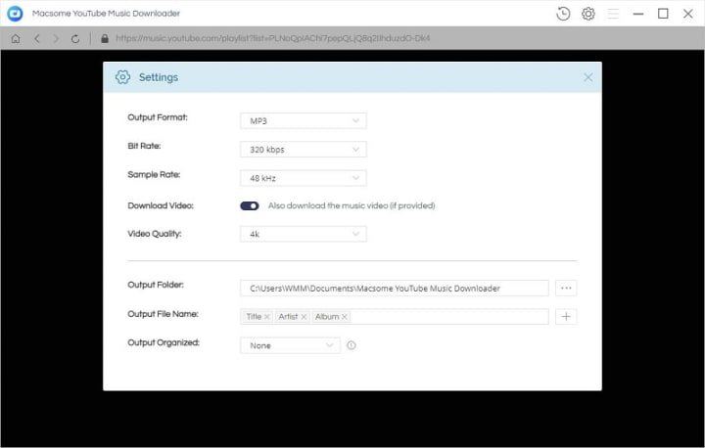Close the Macsome window
The image size is (705, 448).
688,14
